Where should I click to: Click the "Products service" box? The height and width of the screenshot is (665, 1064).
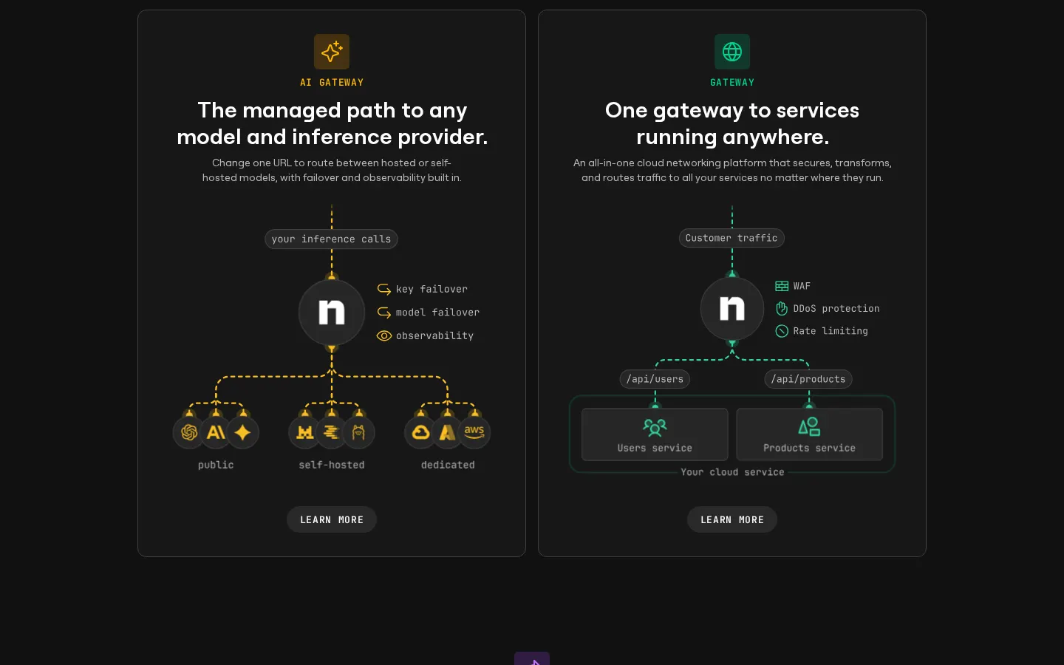tap(810, 434)
